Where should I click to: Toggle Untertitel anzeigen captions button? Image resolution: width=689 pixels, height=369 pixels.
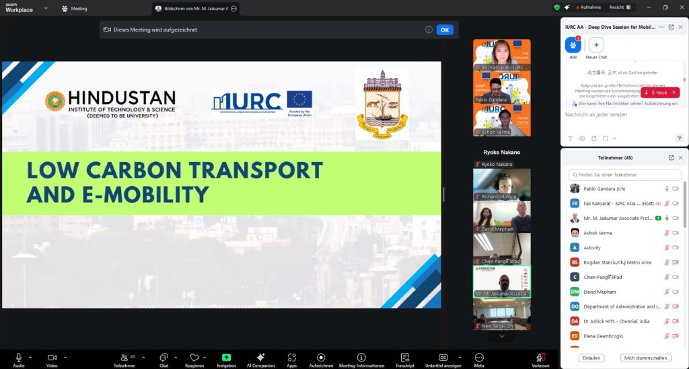(x=443, y=357)
